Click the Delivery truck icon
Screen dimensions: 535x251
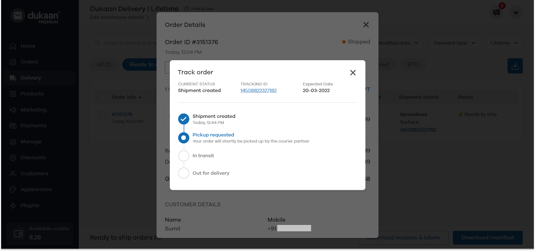point(13,78)
